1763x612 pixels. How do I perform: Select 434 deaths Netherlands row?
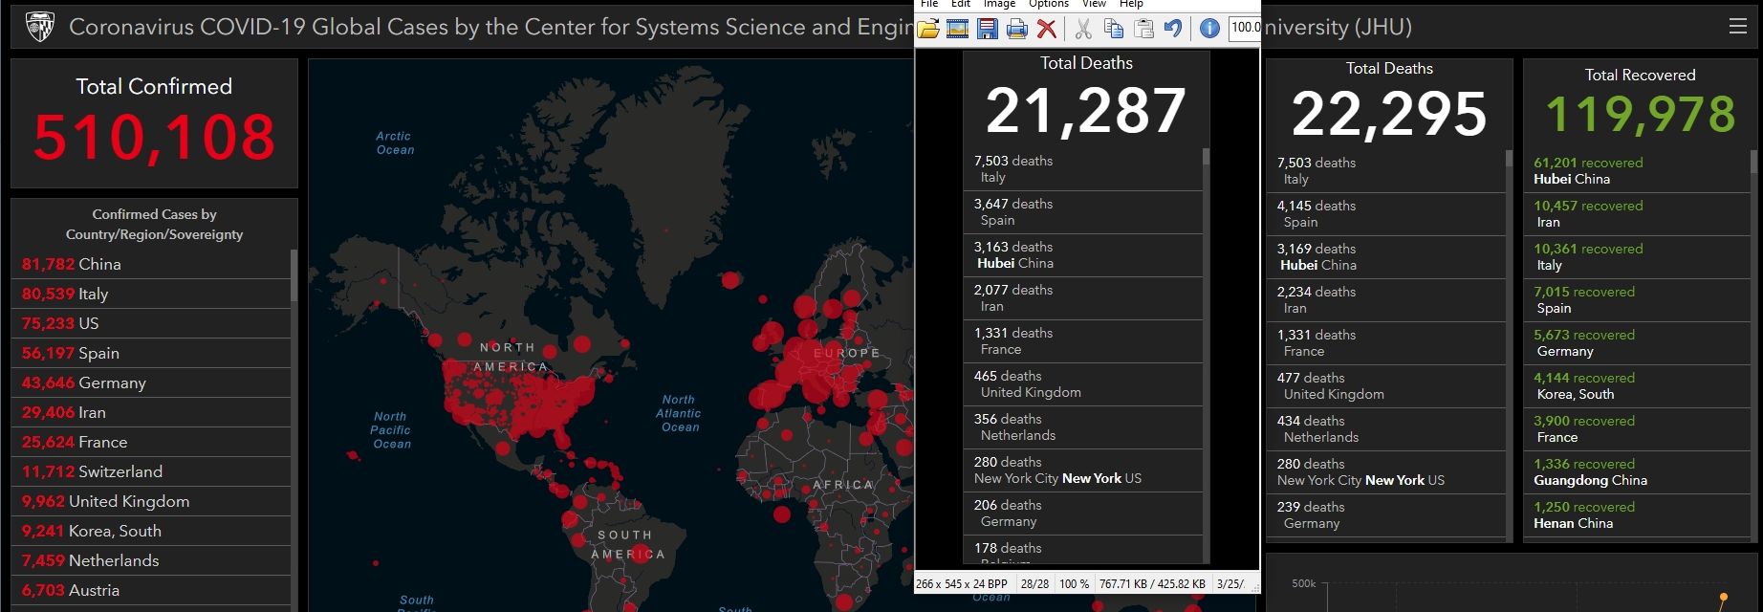(1386, 429)
